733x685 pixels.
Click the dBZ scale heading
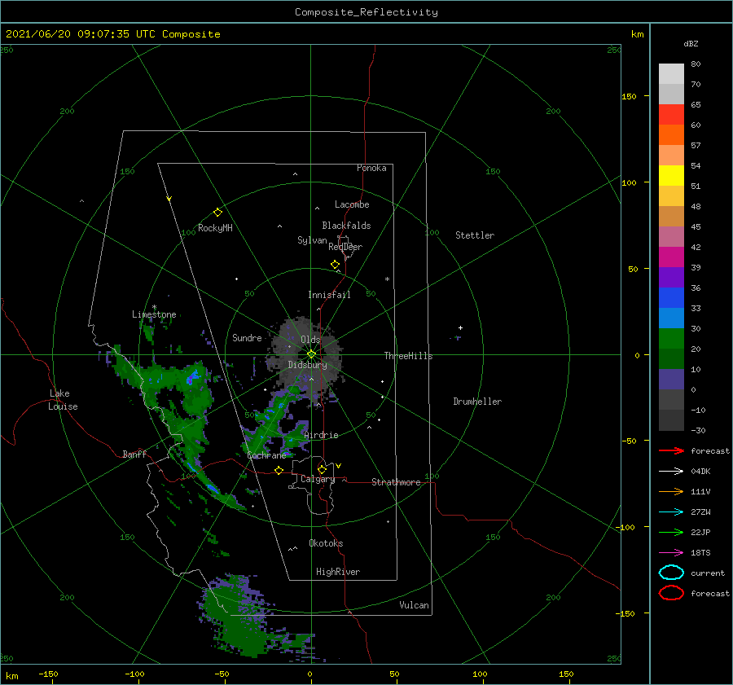(x=691, y=43)
